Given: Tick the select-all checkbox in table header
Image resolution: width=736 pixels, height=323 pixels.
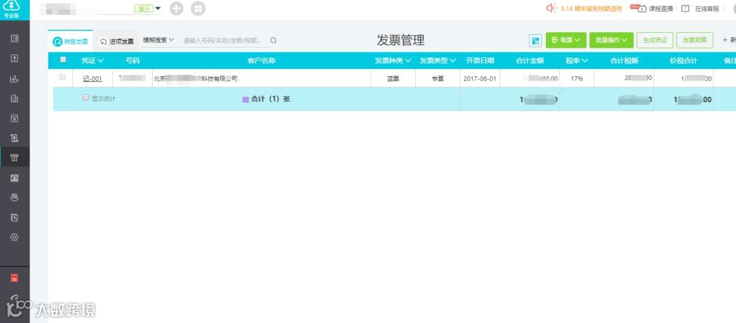Looking at the screenshot, I should [x=63, y=59].
